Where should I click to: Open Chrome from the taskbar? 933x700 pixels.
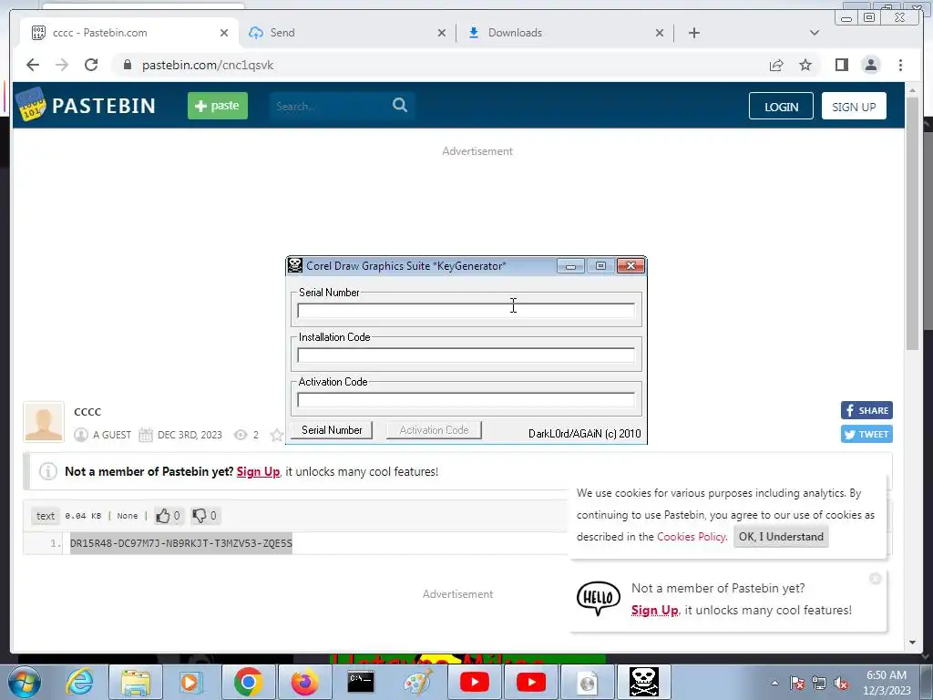[x=249, y=682]
